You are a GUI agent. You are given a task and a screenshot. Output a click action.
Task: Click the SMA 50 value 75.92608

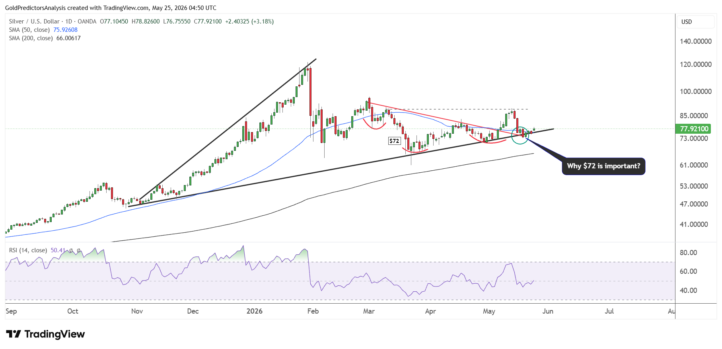[x=65, y=30]
